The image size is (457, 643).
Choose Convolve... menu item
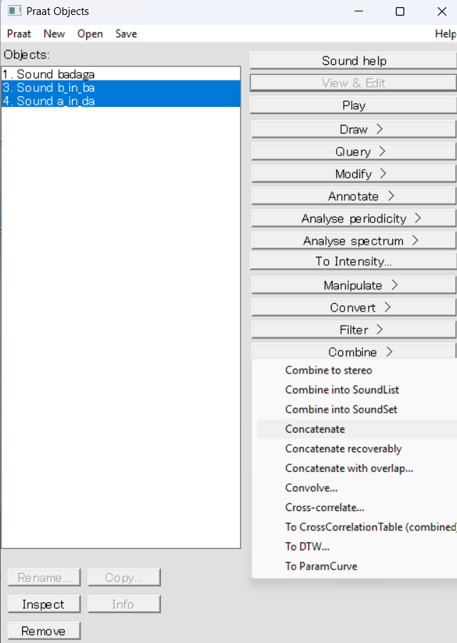coord(357,488)
